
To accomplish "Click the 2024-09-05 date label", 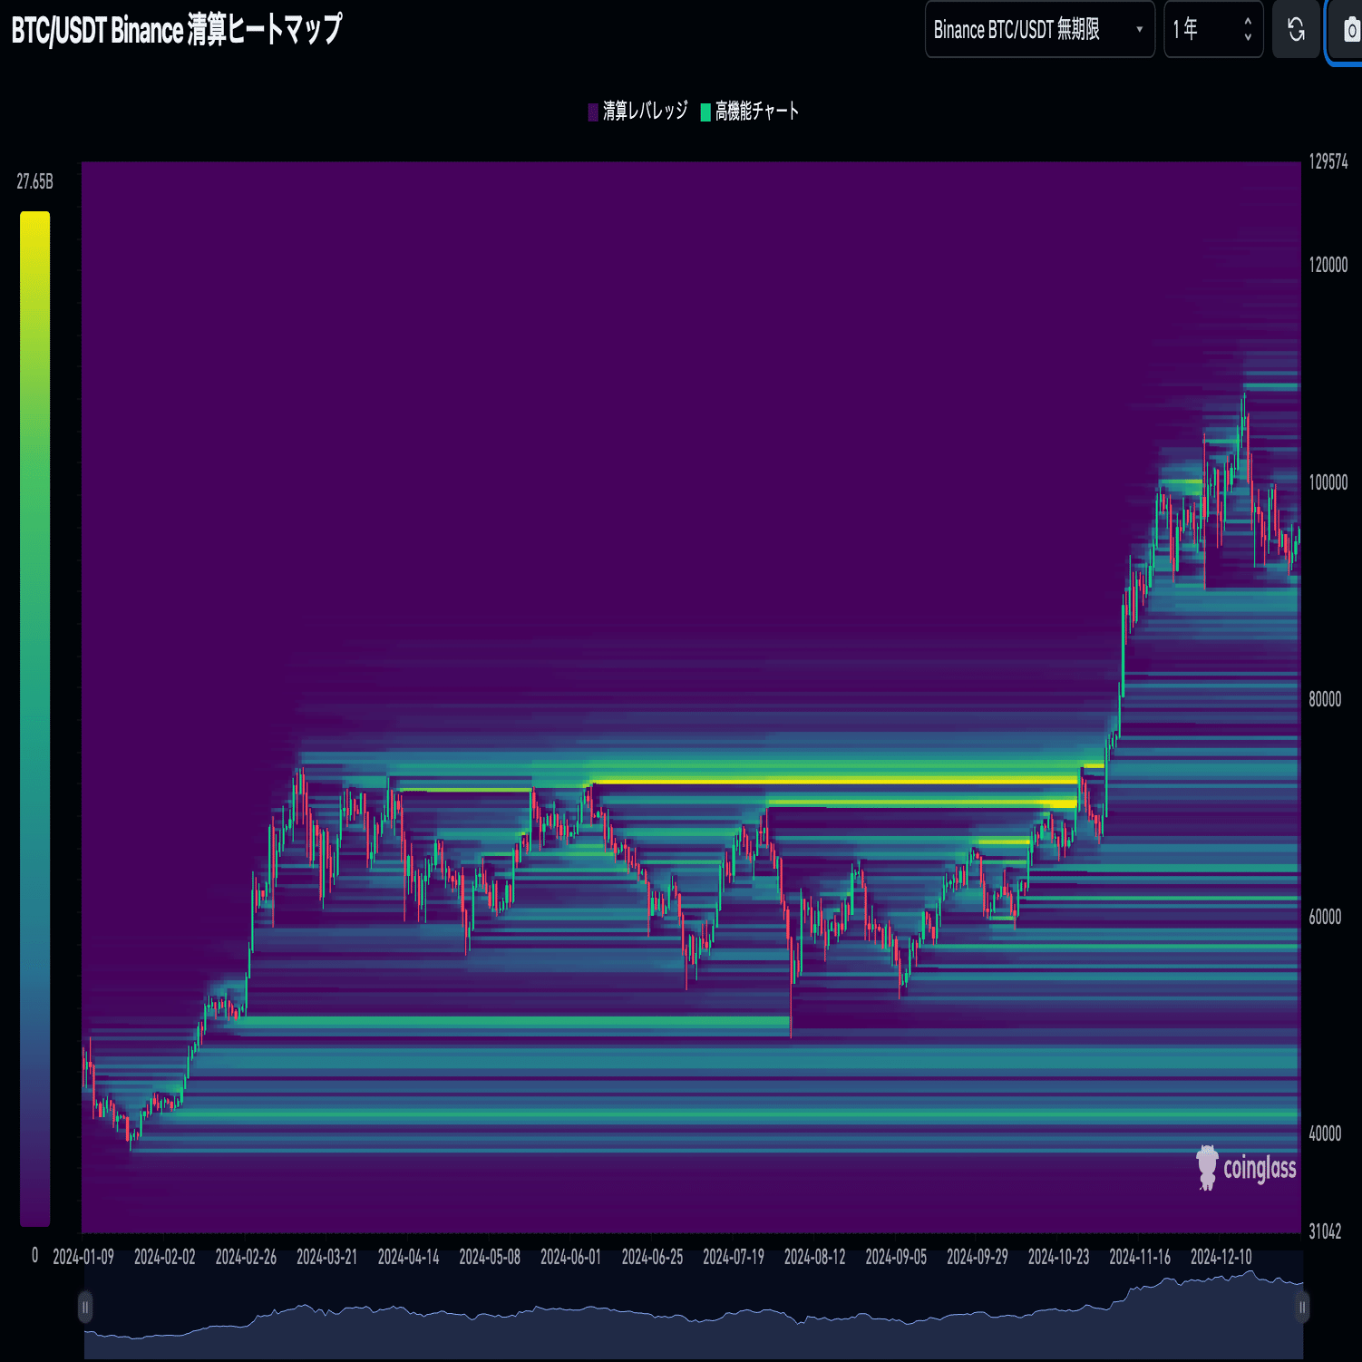I will pos(897,1257).
